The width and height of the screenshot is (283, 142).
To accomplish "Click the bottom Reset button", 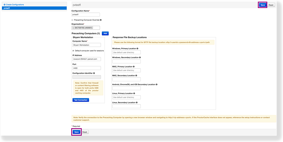I will click(84, 132).
